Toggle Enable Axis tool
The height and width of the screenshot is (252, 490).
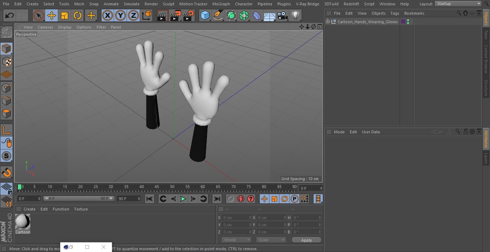coord(6,130)
